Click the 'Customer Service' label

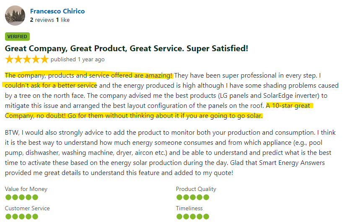(27, 209)
